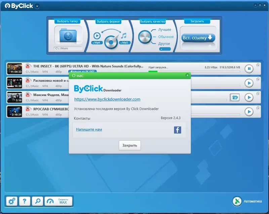Remove the ЯРОСЛАВ СУМИШЕВСКИЙ row

(x=258, y=108)
